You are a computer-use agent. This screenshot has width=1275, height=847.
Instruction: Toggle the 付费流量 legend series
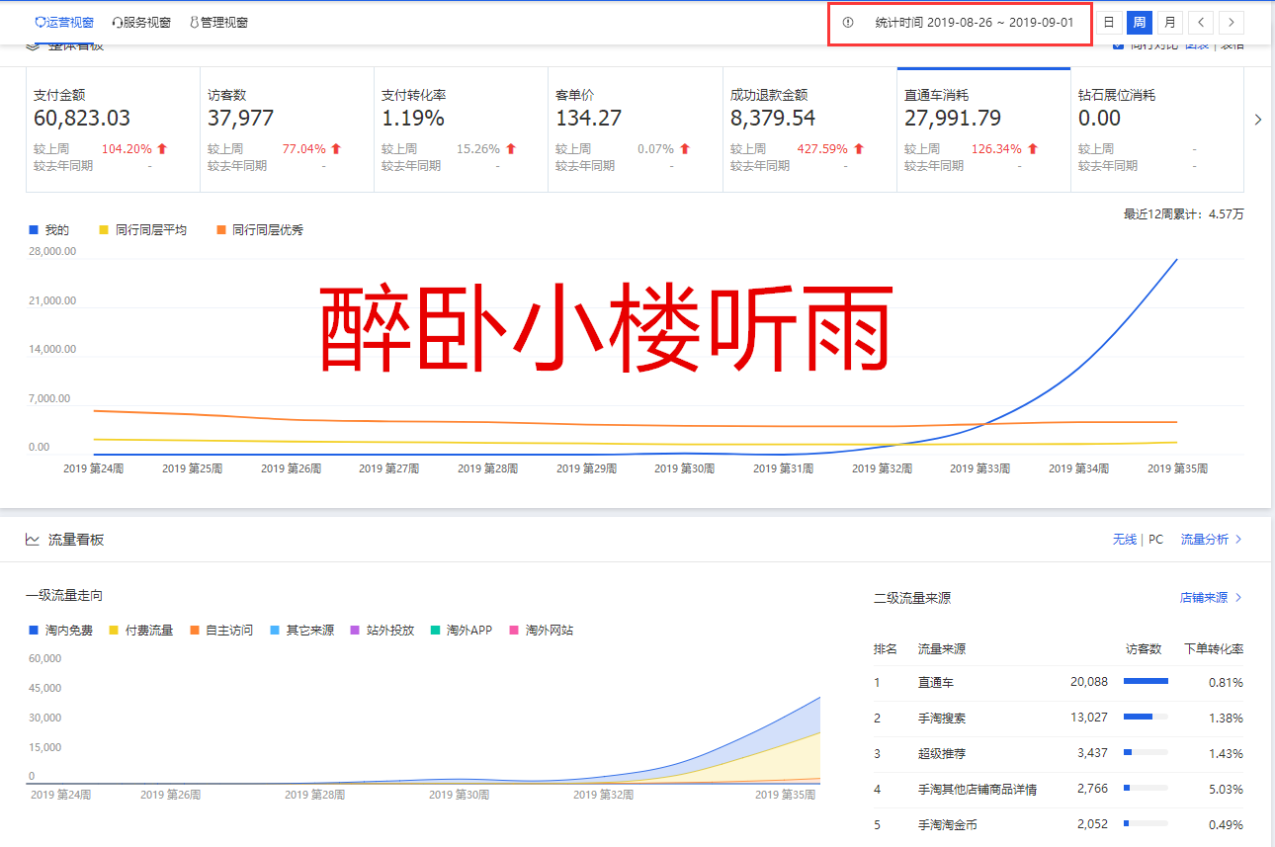140,630
